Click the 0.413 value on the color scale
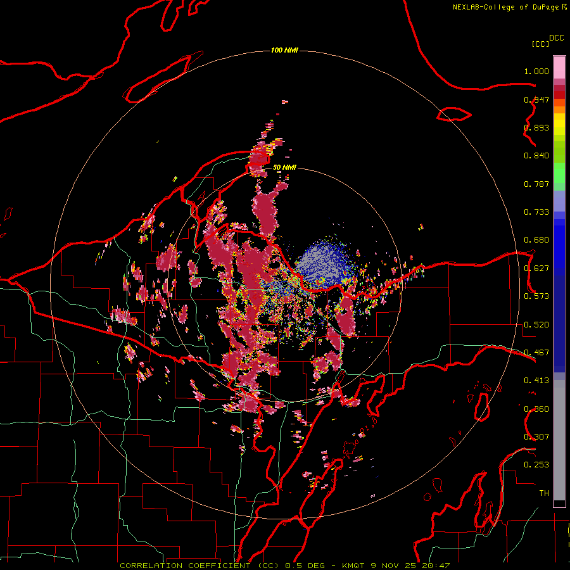Screen dimensions: 570x570 click(536, 381)
